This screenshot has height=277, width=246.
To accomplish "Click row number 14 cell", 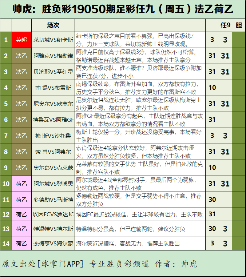I will tap(6, 244).
